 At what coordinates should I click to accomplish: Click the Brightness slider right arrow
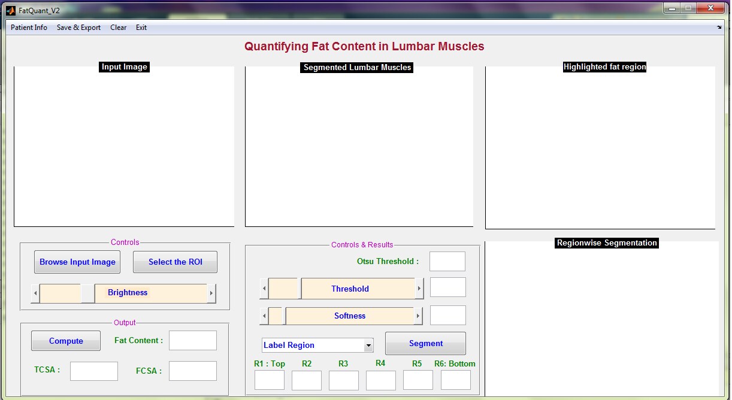point(211,293)
